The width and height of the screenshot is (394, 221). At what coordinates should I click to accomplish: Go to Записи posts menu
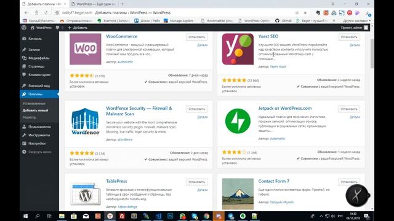(34, 50)
